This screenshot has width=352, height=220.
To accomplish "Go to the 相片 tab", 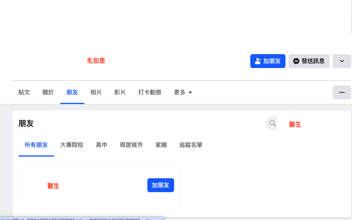I will (x=96, y=92).
